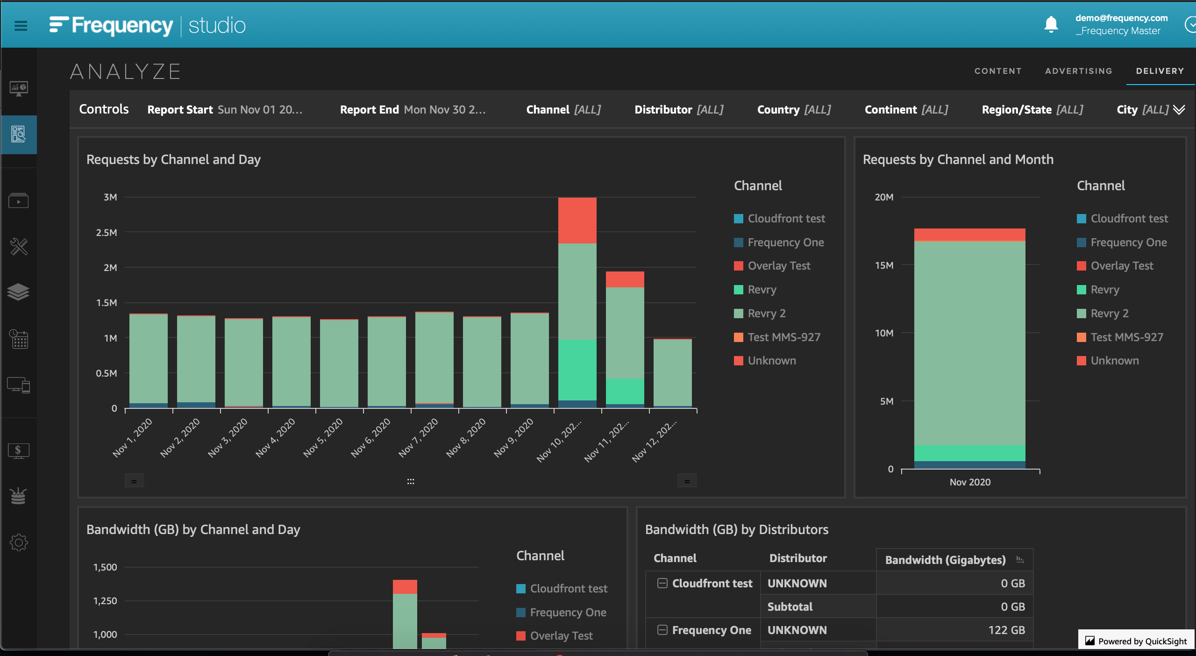The width and height of the screenshot is (1196, 656).
Task: Open the notifications bell
Action: tap(1051, 24)
